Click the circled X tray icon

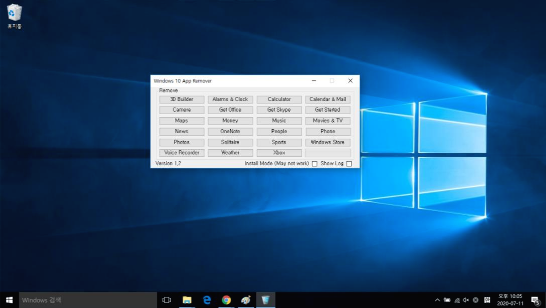(475, 300)
